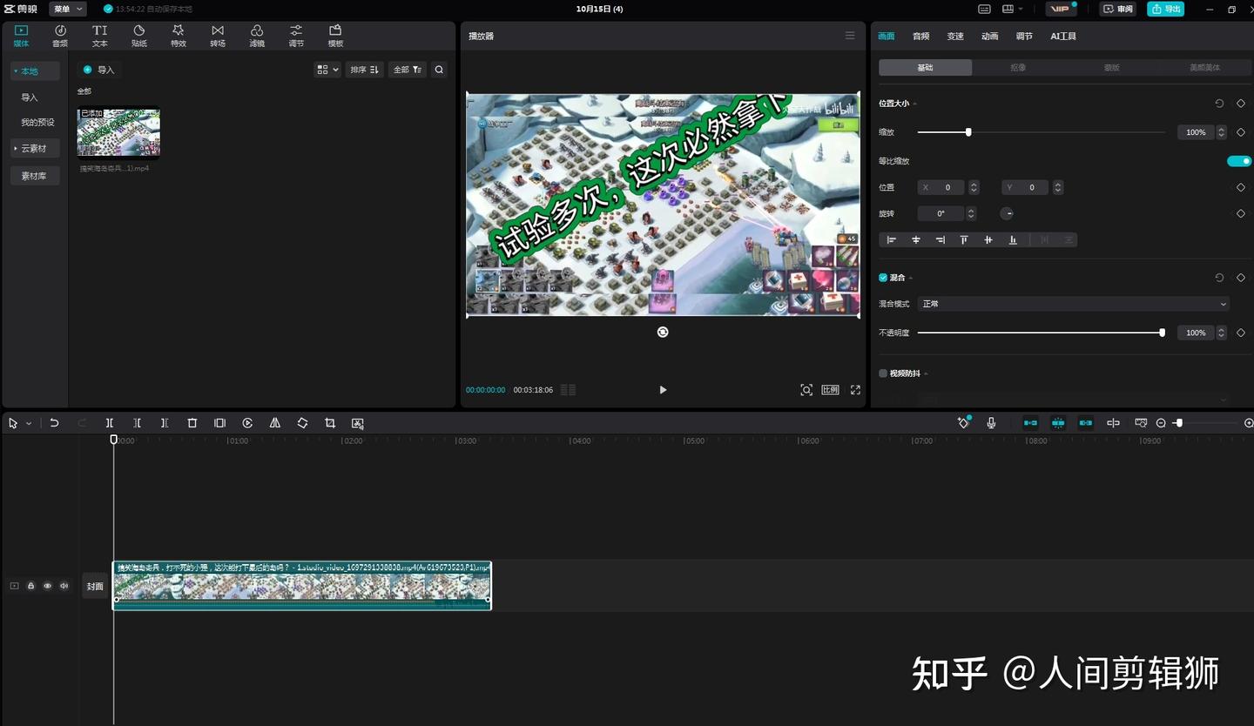This screenshot has width=1254, height=726.
Task: Open the grid view mode dropdown
Action: [x=327, y=70]
